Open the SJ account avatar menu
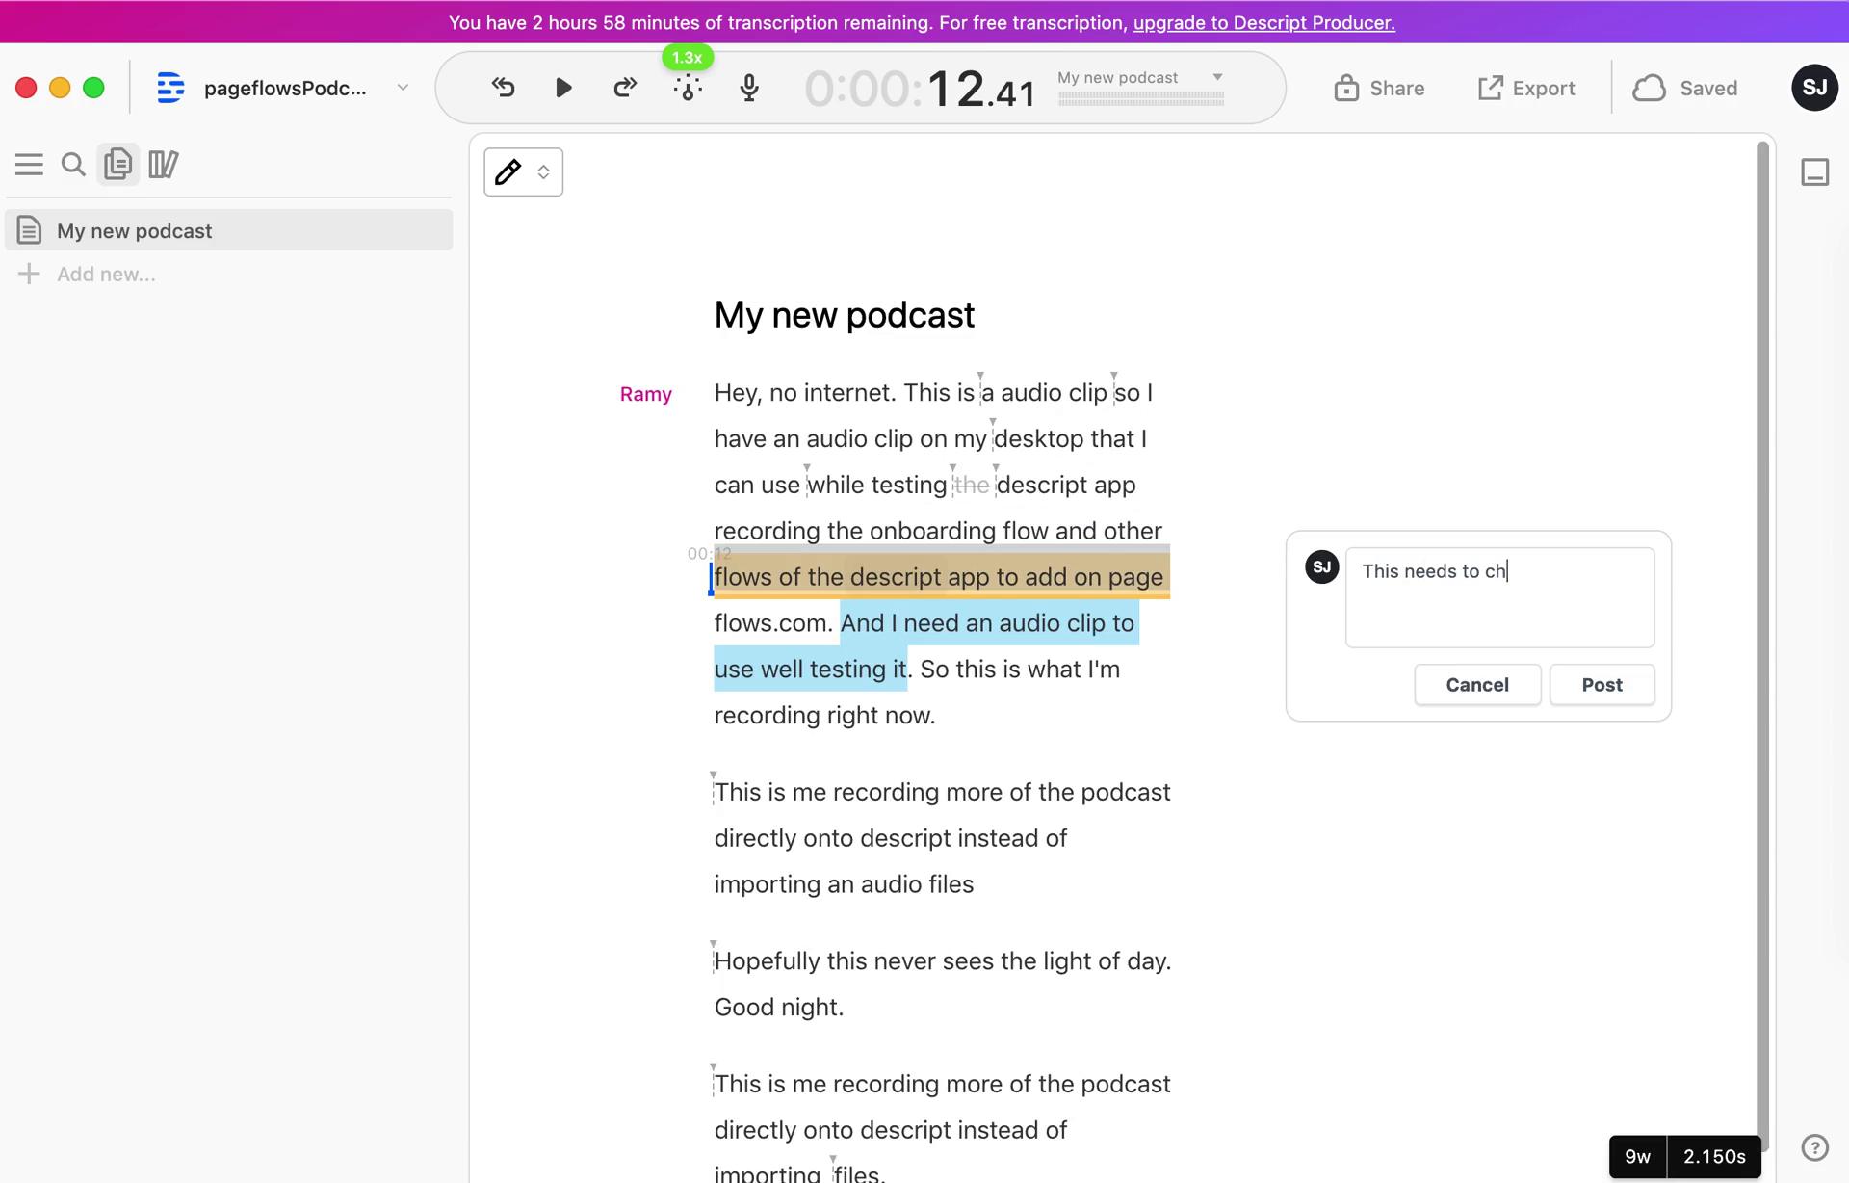Viewport: 1849px width, 1183px height. click(1814, 88)
